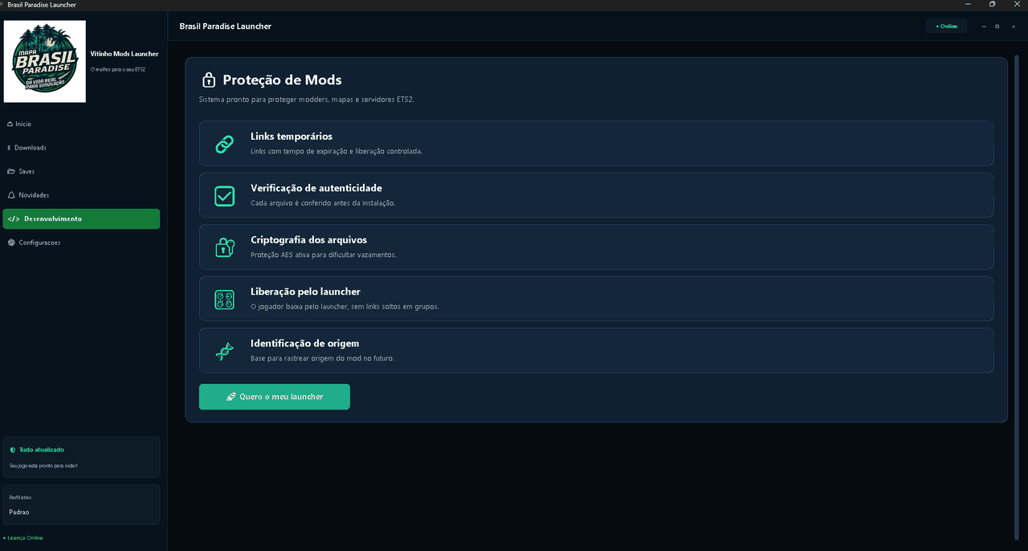
Task: Click the Base para rastrear origem text
Action: 322,358
